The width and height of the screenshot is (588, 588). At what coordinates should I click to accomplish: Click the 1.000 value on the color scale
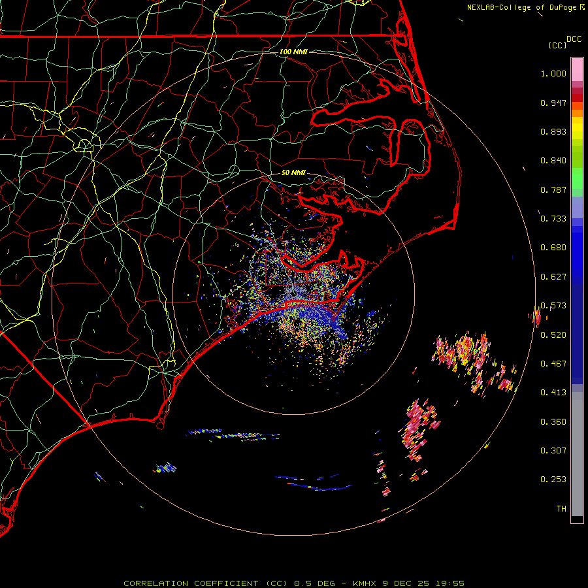553,73
